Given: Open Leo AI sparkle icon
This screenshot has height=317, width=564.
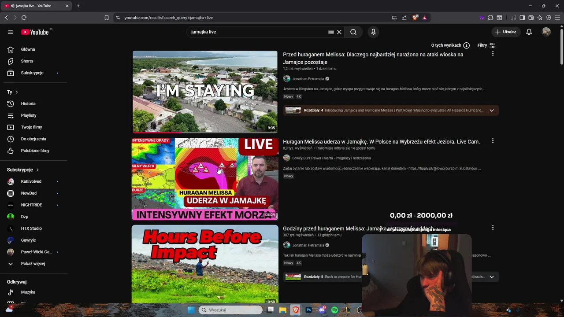Looking at the screenshot, I should [x=540, y=18].
